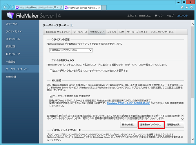Click the FileMaker Server logo icon
The width and height of the screenshot is (196, 145).
pyautogui.click(x=10, y=15)
